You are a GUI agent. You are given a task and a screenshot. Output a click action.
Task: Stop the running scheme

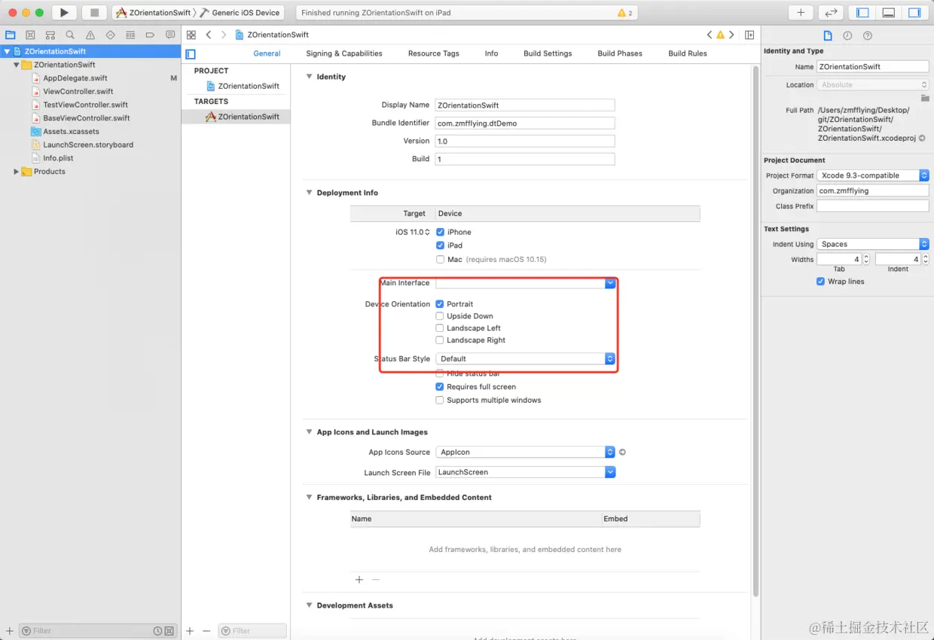click(x=94, y=12)
